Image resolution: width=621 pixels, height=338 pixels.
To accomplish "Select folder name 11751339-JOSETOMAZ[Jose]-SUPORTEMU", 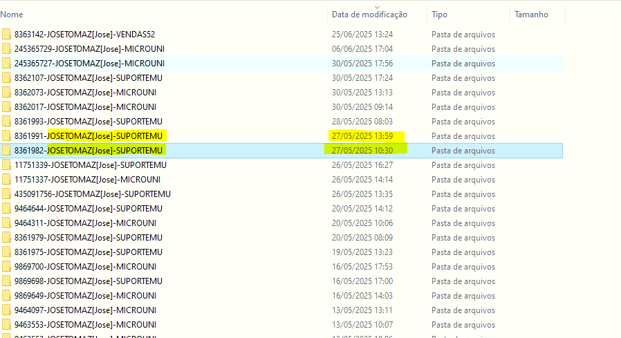I will (91, 165).
